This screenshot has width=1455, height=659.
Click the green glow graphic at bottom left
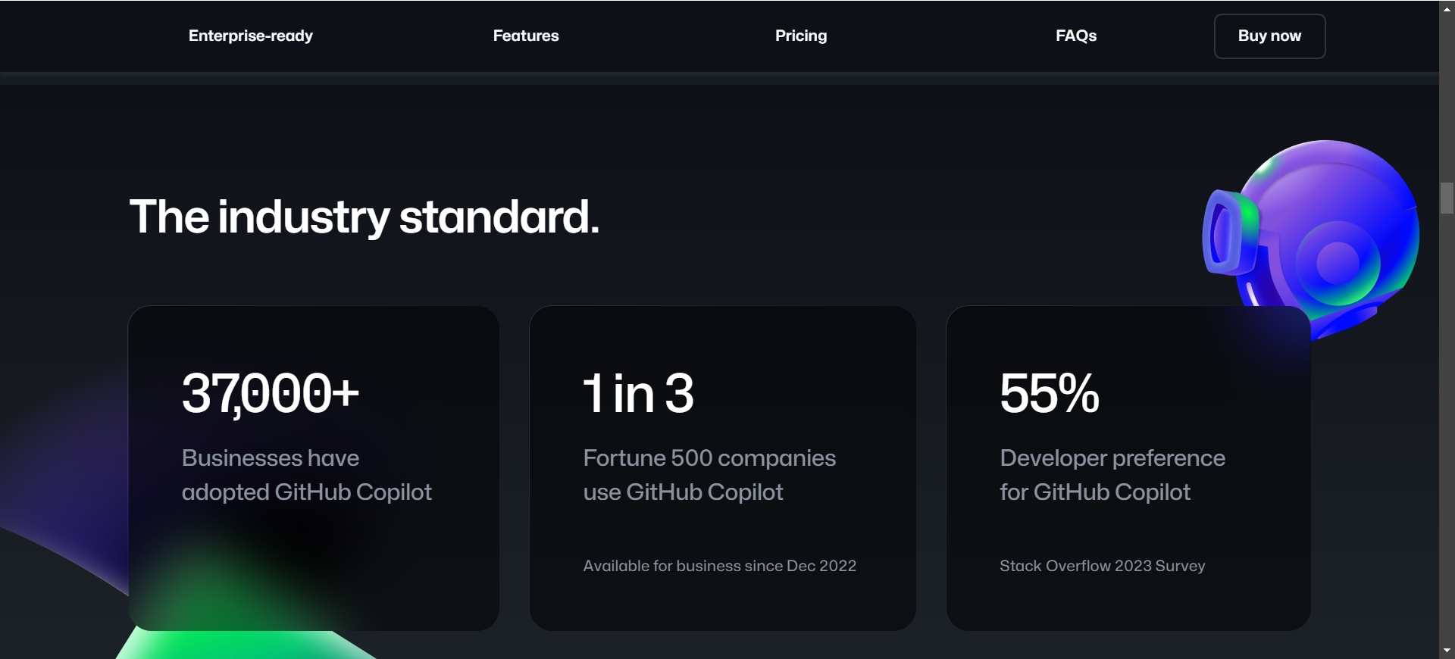[x=242, y=606]
